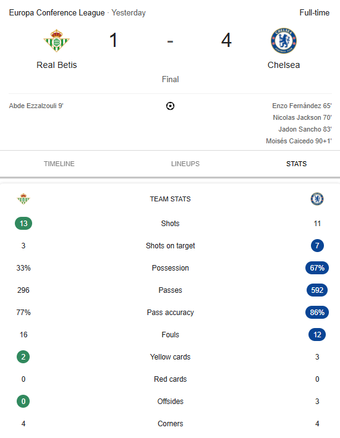This screenshot has width=340, height=438.
Task: Click Moisés Caicedo 90+1' goal entry
Action: 299,141
